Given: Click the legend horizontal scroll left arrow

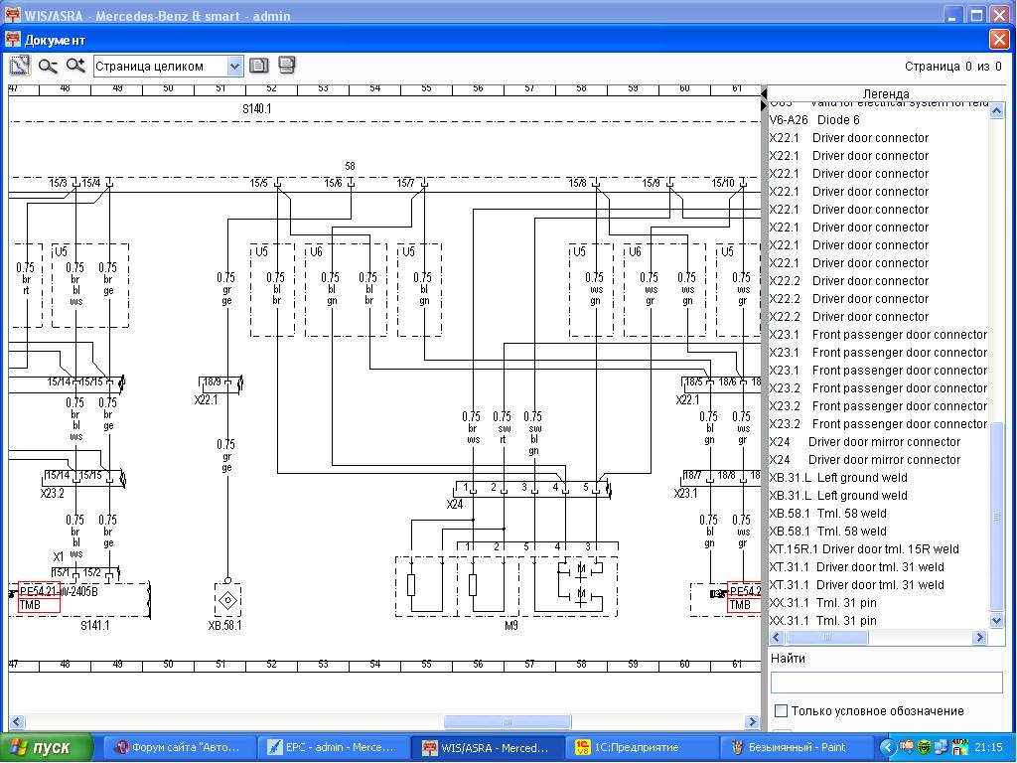Looking at the screenshot, I should click(x=777, y=637).
